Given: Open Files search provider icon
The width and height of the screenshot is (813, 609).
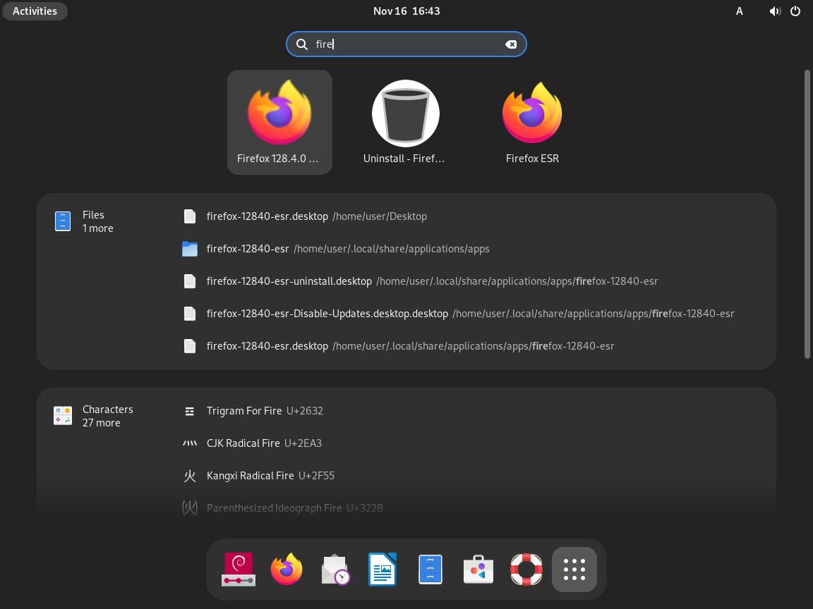Looking at the screenshot, I should 63,221.
